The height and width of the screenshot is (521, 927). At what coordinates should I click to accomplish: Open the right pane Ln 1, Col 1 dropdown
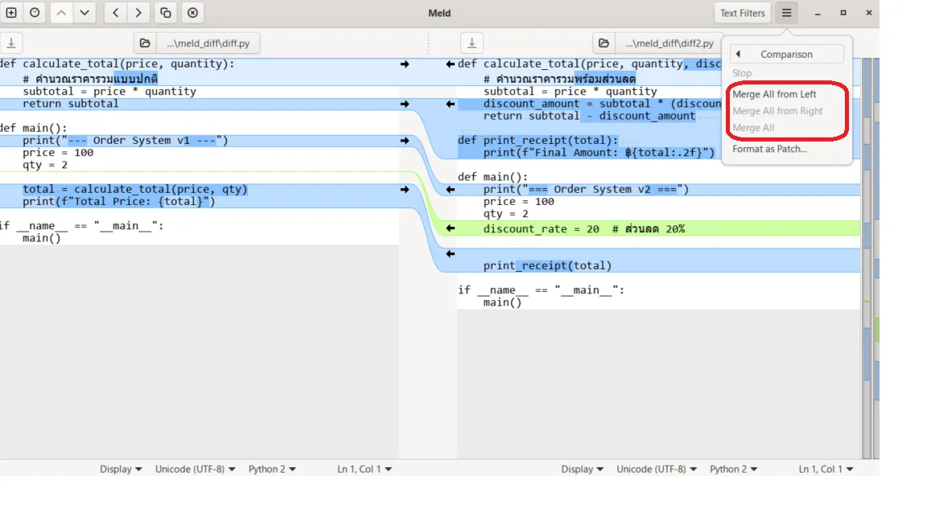pos(826,469)
